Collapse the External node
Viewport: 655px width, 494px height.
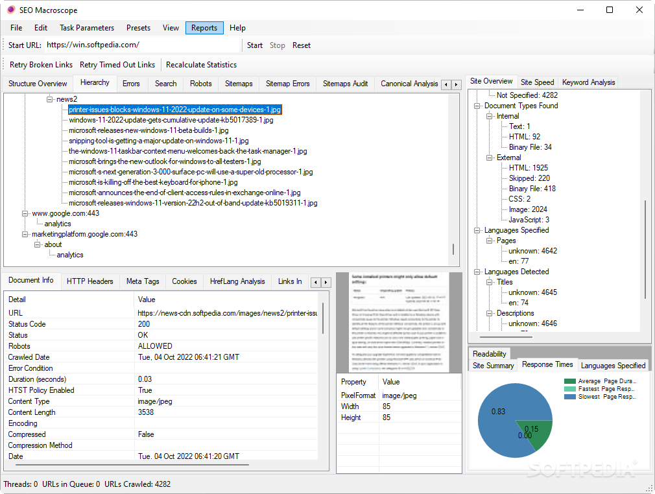point(490,158)
